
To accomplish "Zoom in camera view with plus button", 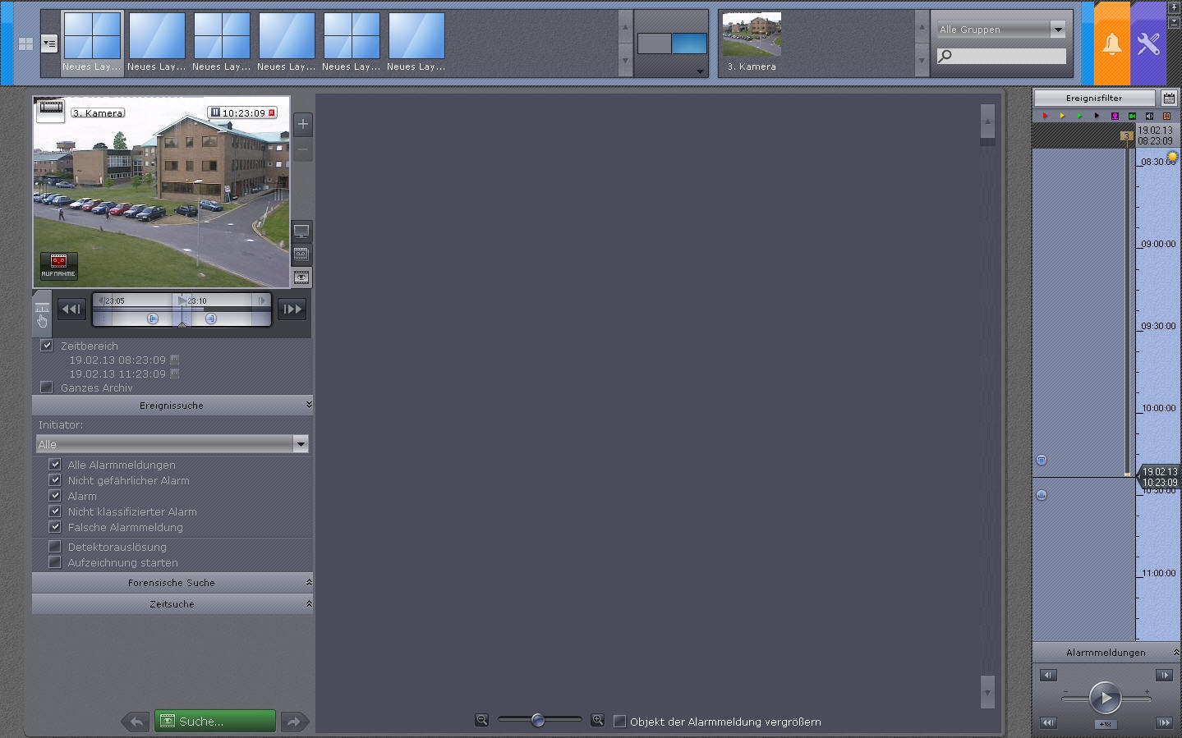I will pyautogui.click(x=303, y=124).
